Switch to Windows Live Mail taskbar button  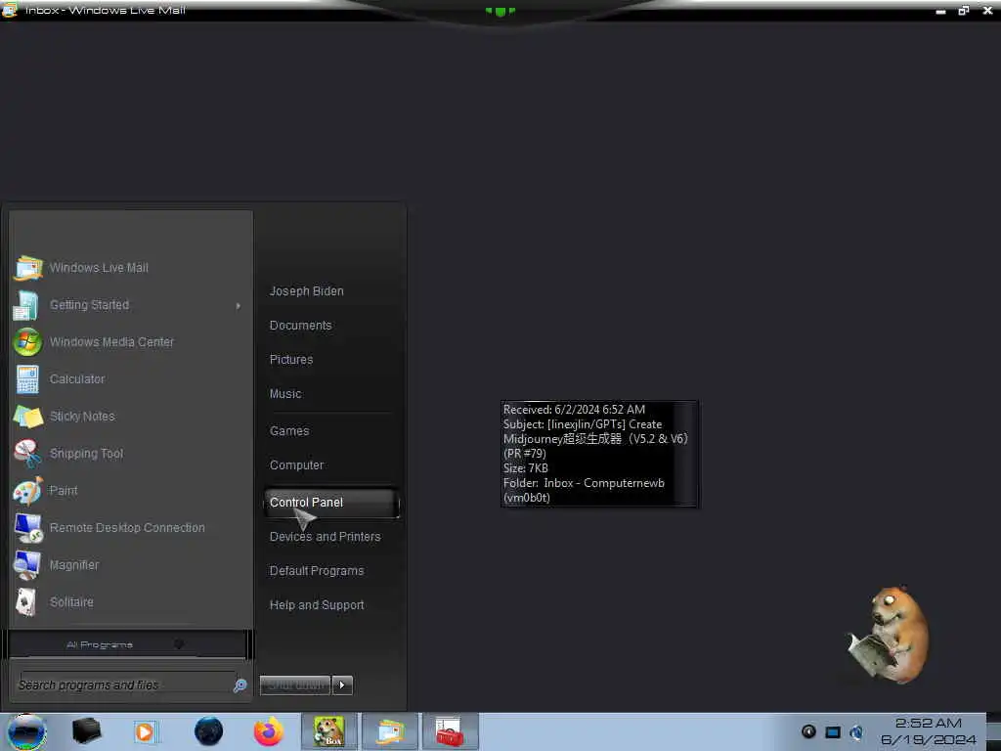click(390, 731)
